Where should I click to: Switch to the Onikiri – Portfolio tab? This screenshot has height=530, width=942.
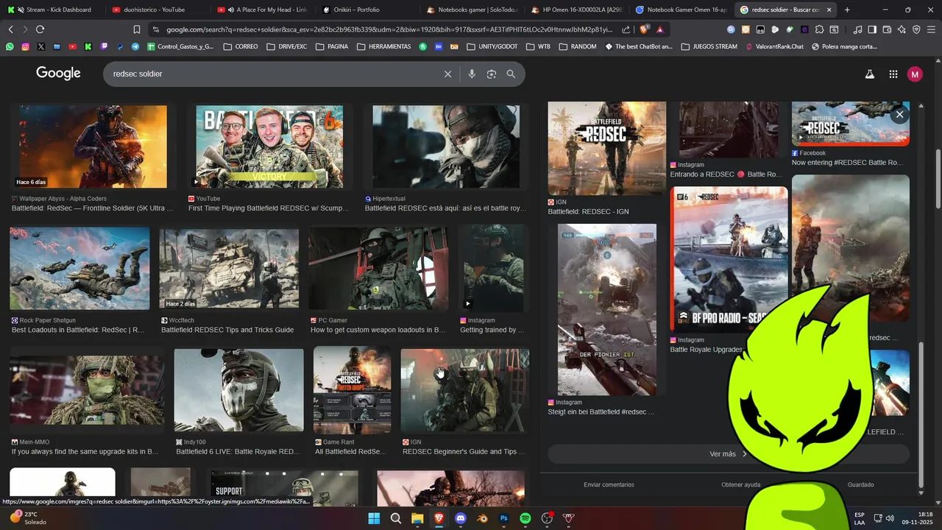[x=368, y=10]
